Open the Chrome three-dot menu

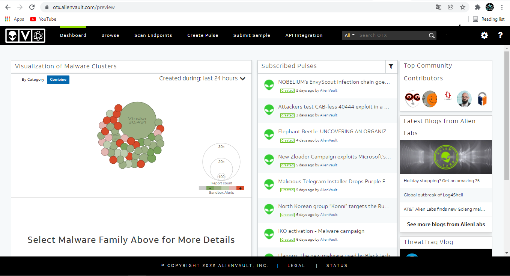[502, 7]
